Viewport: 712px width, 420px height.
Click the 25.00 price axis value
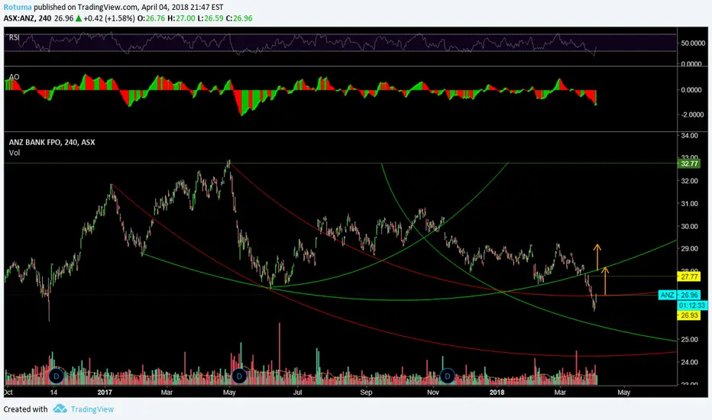(689, 340)
